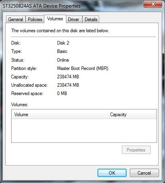Click the OK button
Viewport: 165px width, 183px height.
(x=112, y=173)
